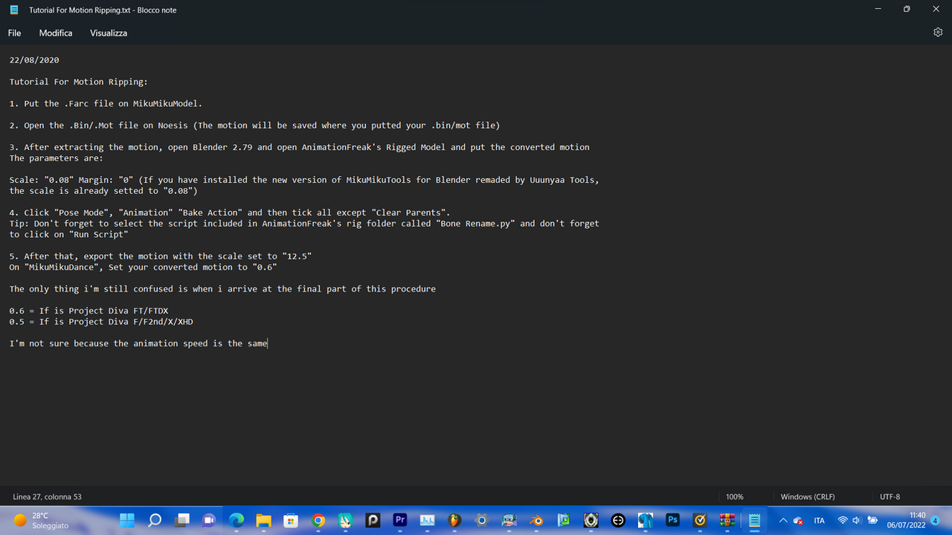Open taskbar Search

[155, 520]
